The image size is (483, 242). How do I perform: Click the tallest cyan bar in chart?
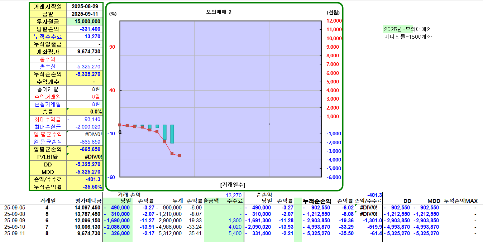click(172, 134)
